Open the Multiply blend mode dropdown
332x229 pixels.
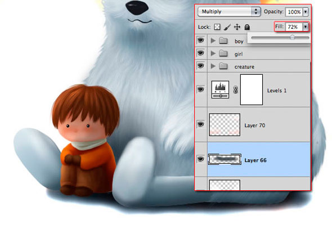[x=229, y=12]
